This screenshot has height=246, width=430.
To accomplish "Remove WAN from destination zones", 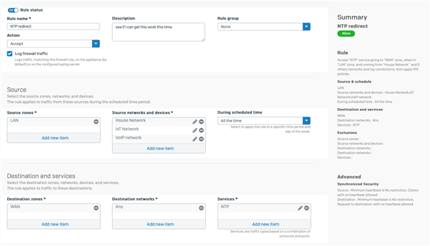I will pyautogui.click(x=96, y=208).
